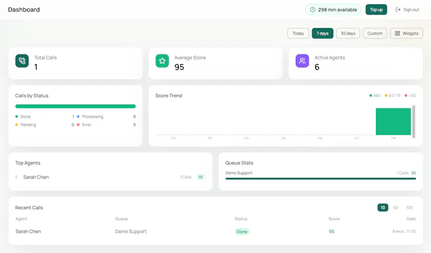Screen dimensions: 431x253
Task: Click the Error status legend item
Action: pyautogui.click(x=106, y=125)
